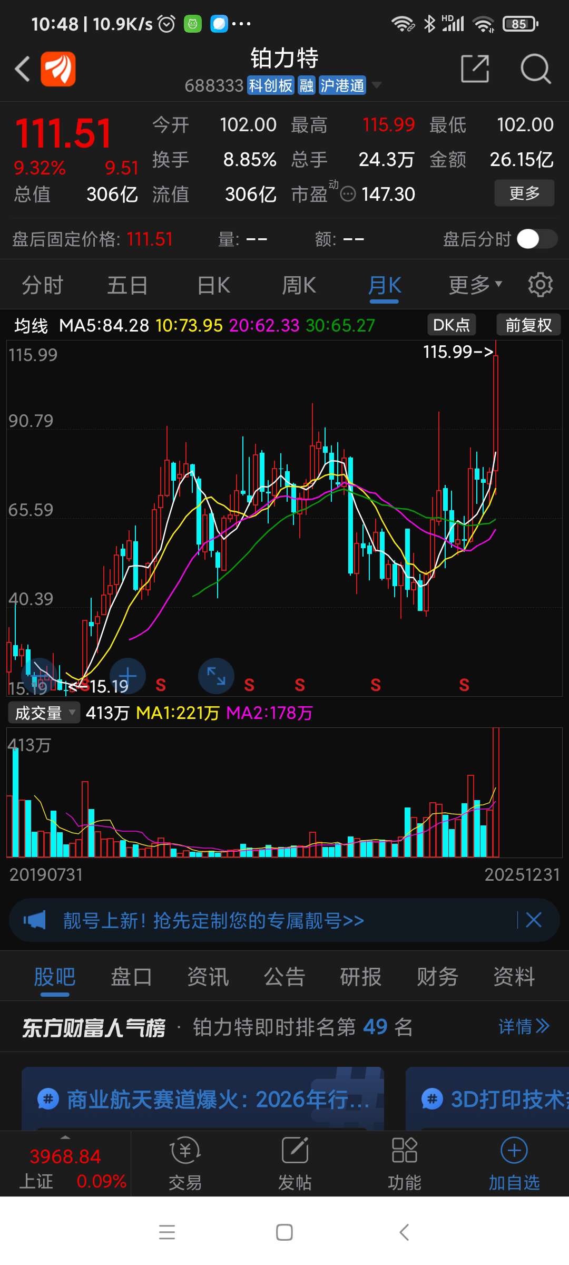Open 商业航天赛道爆火 topic card
The height and width of the screenshot is (1265, 569).
coord(203,1098)
